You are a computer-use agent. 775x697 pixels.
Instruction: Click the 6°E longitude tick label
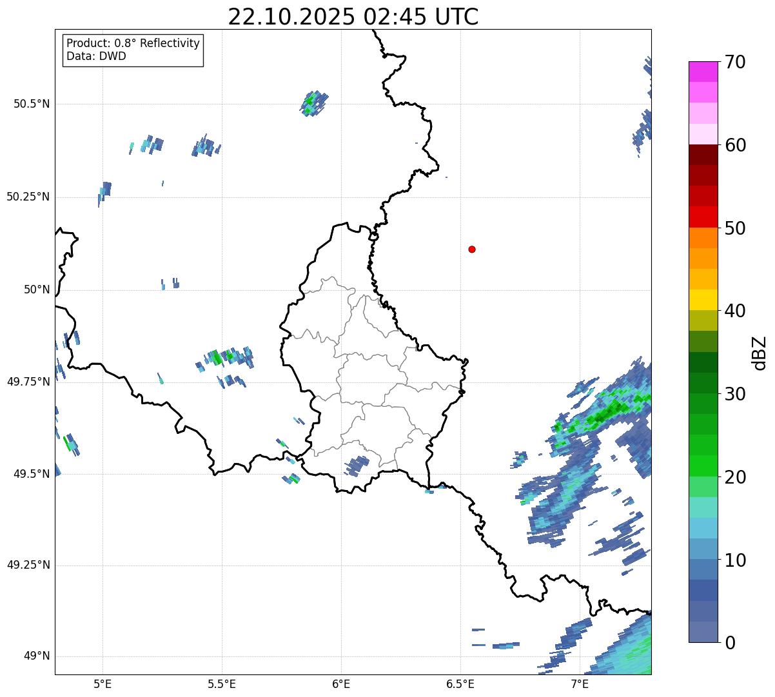[x=341, y=683]
